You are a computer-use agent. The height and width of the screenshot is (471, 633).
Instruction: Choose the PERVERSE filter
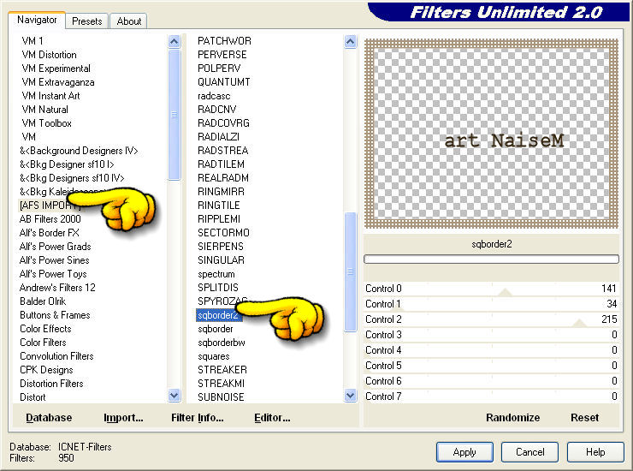(x=222, y=55)
